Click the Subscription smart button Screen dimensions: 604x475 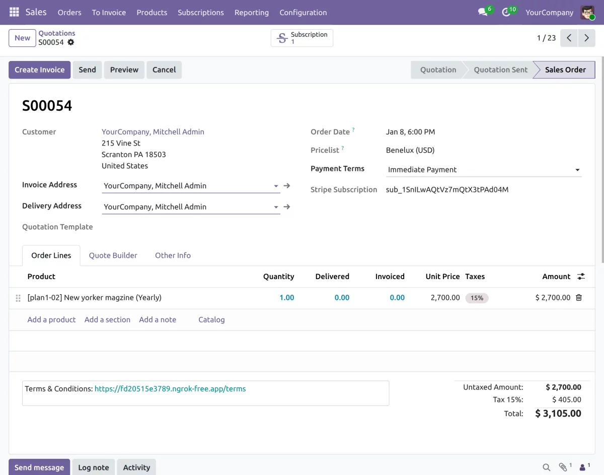(302, 38)
